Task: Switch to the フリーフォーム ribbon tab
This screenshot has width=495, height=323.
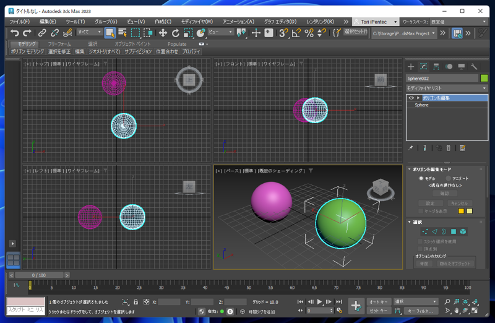Action: click(x=59, y=44)
